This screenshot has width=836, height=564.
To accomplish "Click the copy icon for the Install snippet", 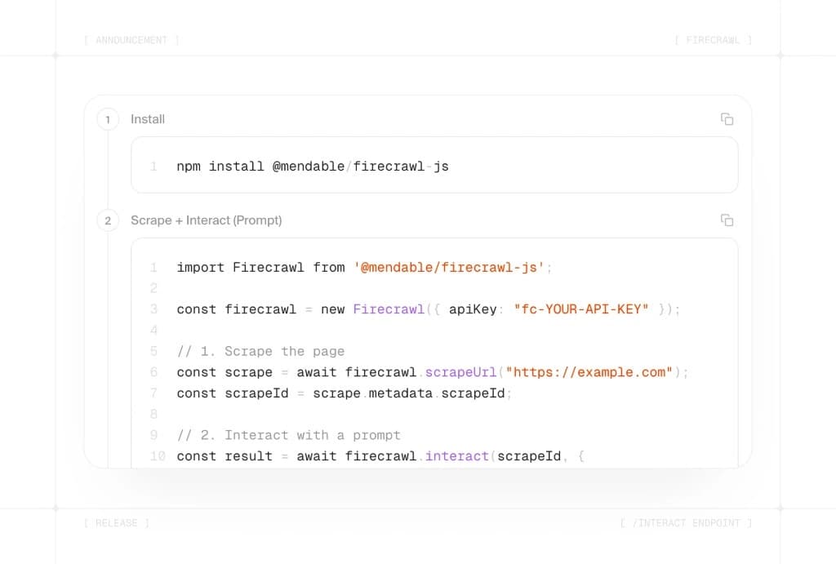I will tap(727, 119).
